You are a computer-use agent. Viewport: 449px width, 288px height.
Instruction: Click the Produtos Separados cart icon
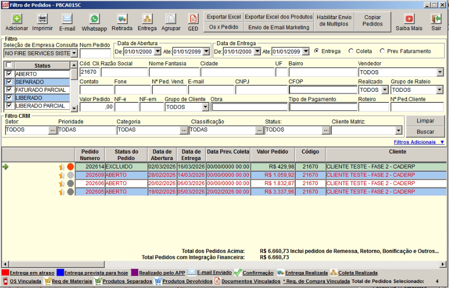(98, 281)
